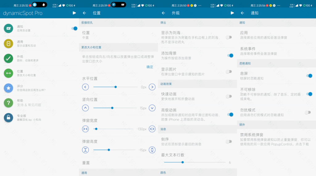Open the 通知 notification icon in main menu
316x176 pixels.
[x=8, y=28]
